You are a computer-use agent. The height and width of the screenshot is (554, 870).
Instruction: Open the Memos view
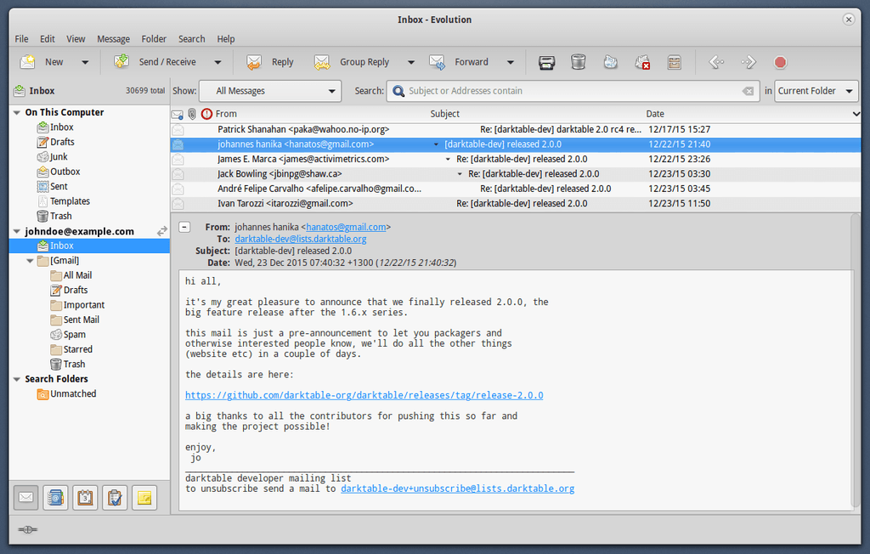(x=144, y=498)
